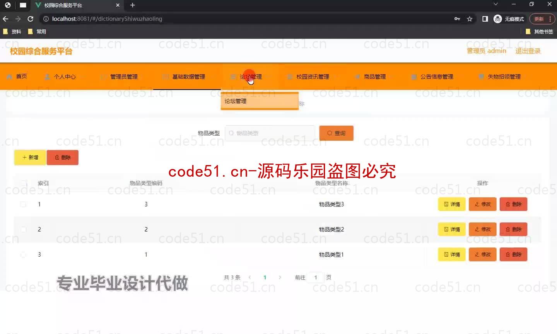The image size is (557, 334).
Task: Click the 物品类型1 name cell
Action: [331, 254]
